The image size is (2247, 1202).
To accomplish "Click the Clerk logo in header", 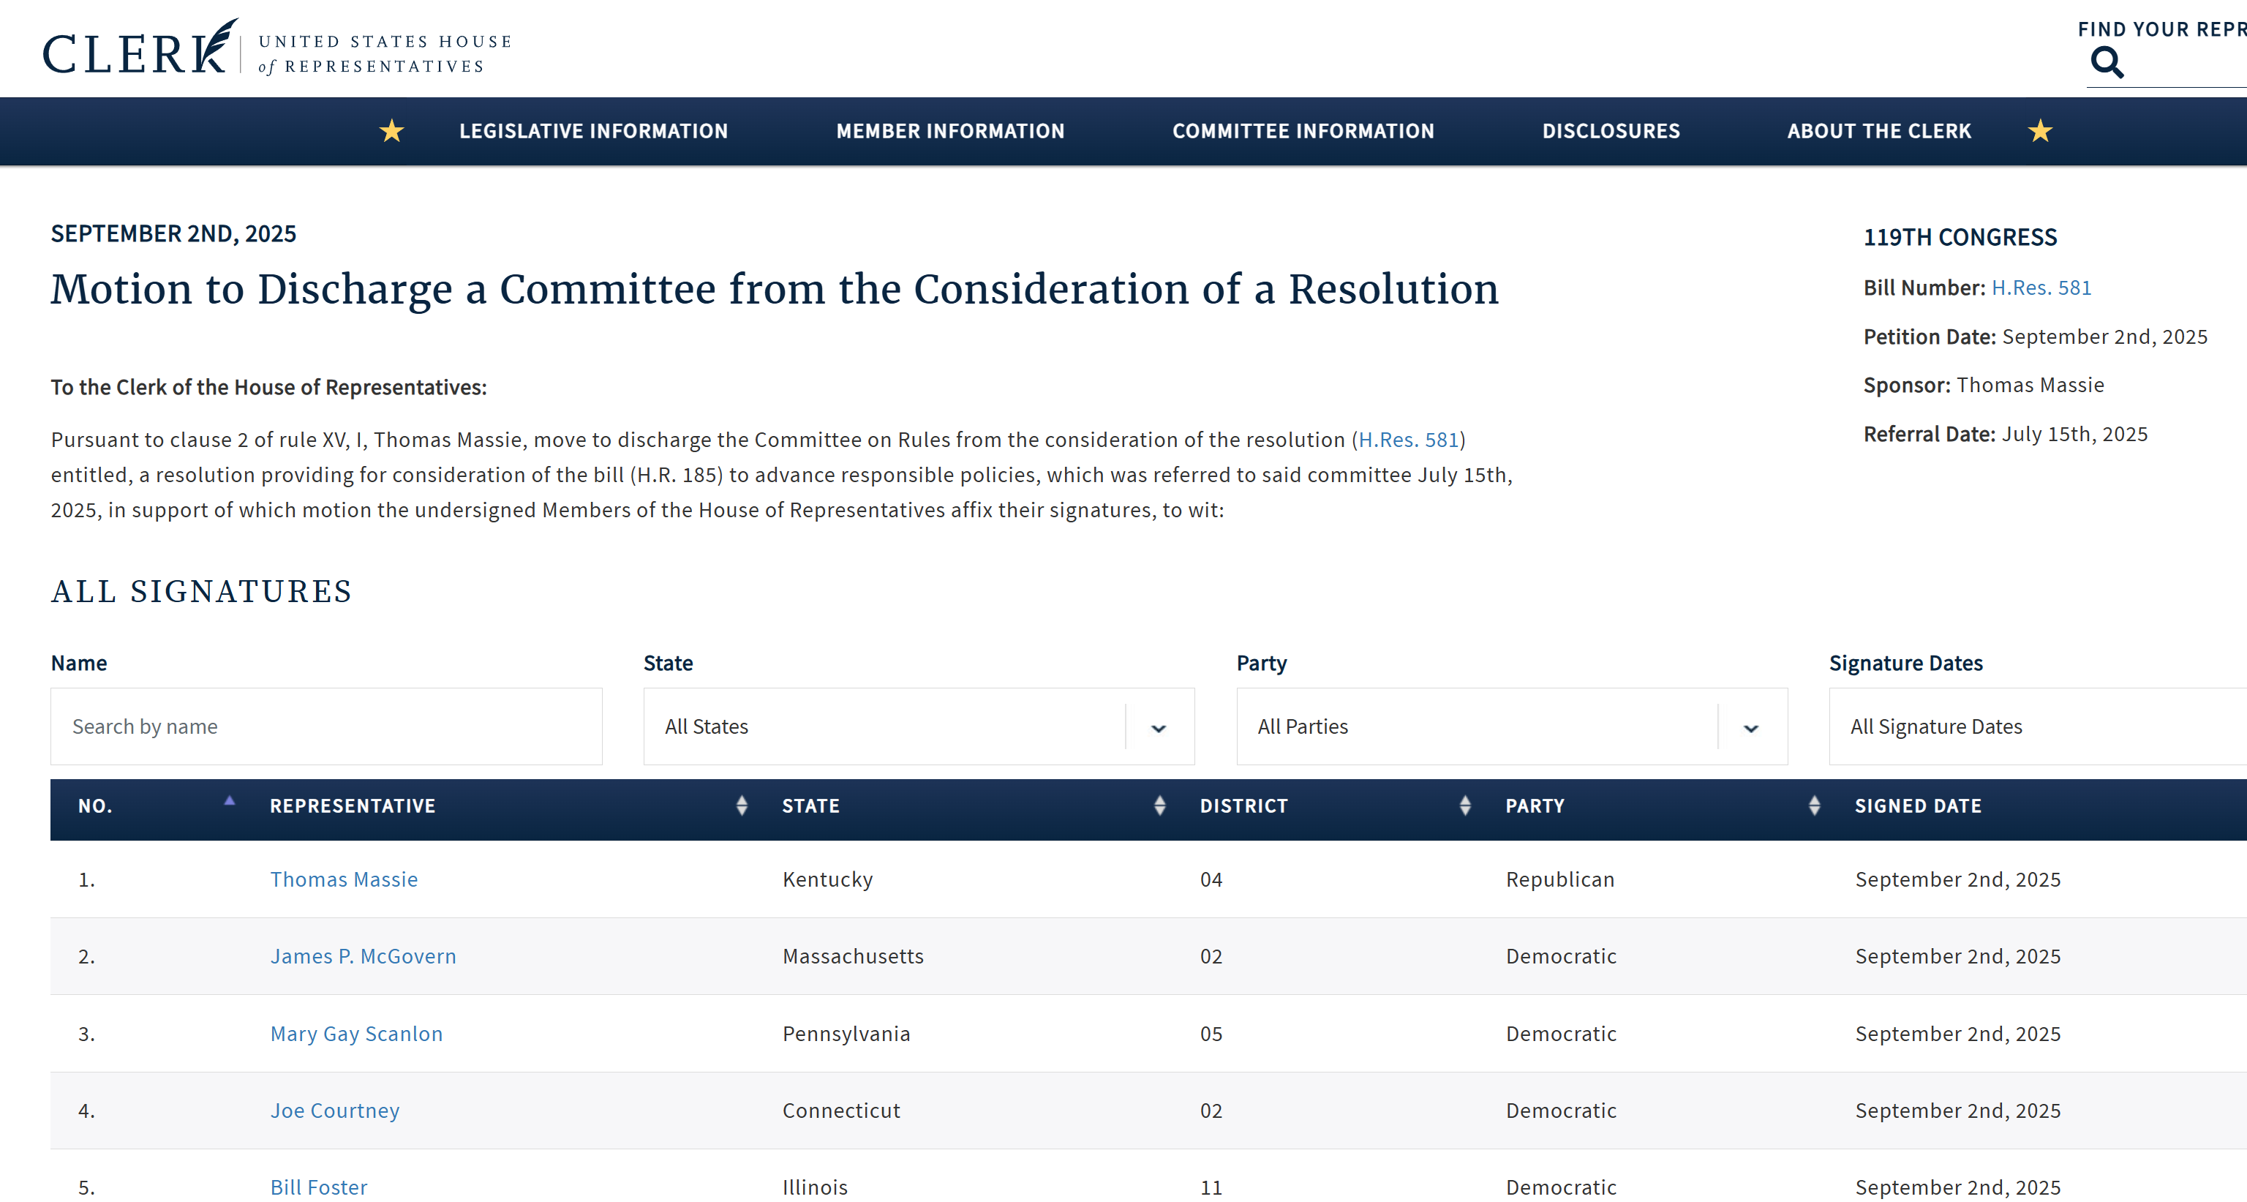I will tap(140, 50).
